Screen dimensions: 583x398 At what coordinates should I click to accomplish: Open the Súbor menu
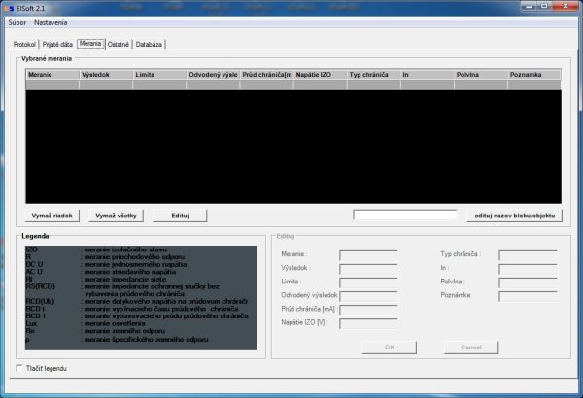[x=17, y=22]
